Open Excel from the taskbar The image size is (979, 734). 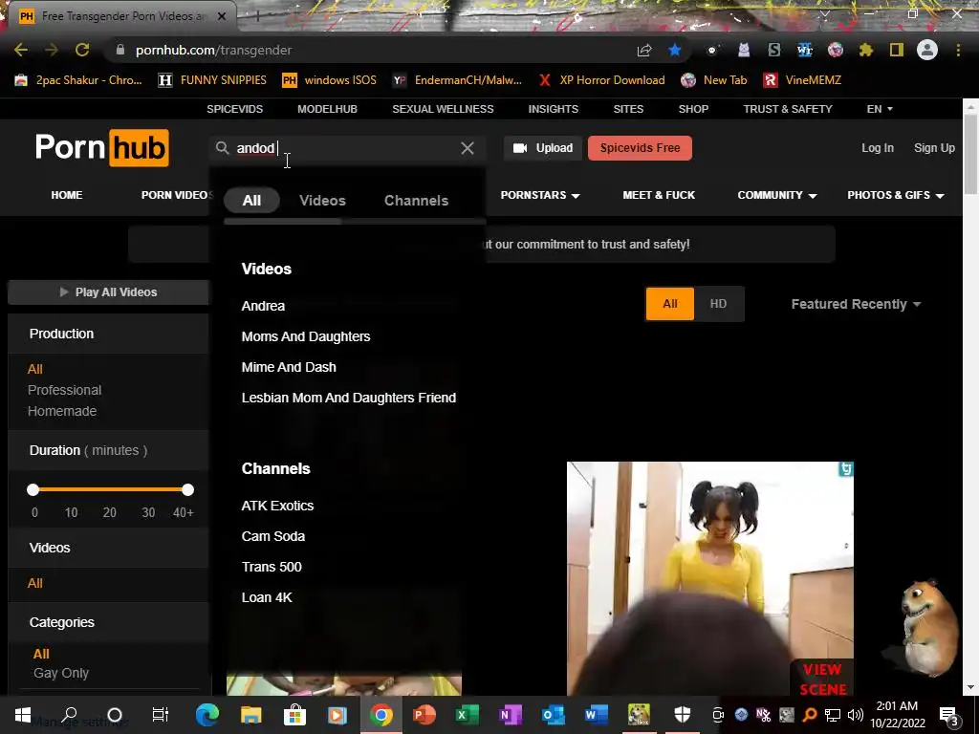tap(467, 715)
